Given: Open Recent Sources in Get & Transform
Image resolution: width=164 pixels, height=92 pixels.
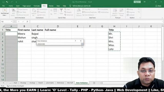Looking at the screenshot, I should coord(23,15).
